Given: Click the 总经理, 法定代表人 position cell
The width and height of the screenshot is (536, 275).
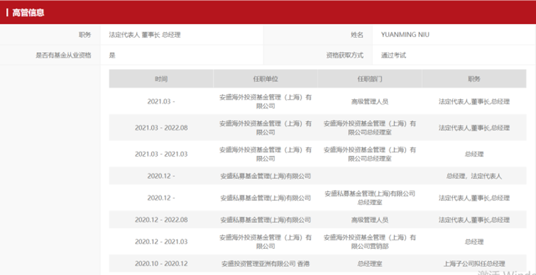Looking at the screenshot, I should [x=474, y=176].
